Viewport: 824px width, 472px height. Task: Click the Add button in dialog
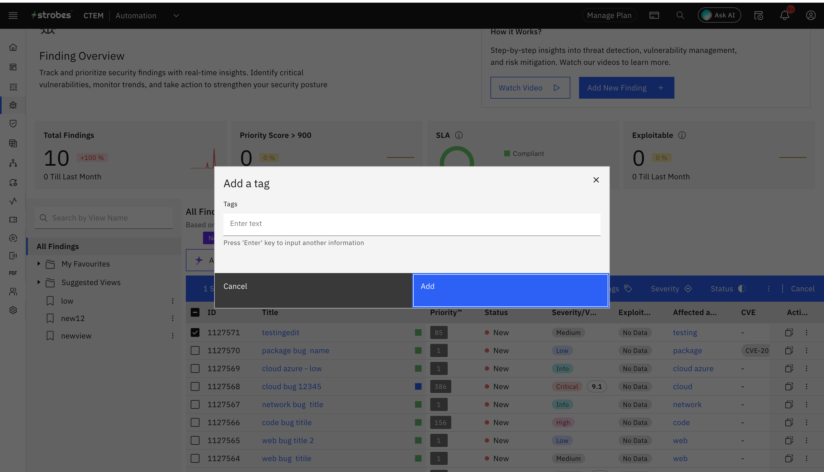point(510,290)
